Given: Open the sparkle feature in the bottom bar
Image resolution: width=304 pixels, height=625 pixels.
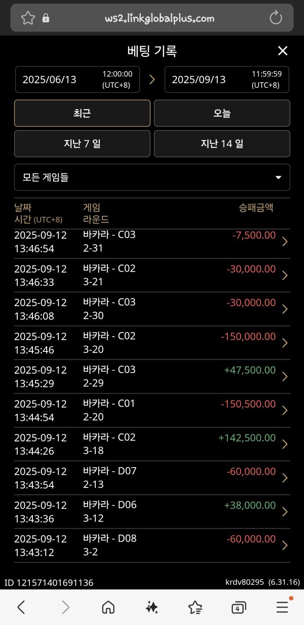Looking at the screenshot, I should 152,607.
